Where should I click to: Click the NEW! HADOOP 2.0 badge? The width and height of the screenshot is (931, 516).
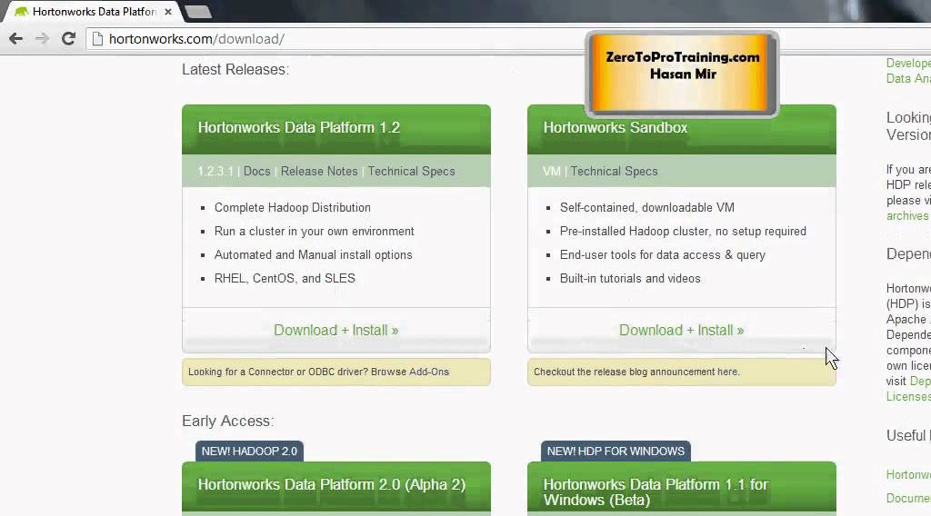point(249,451)
